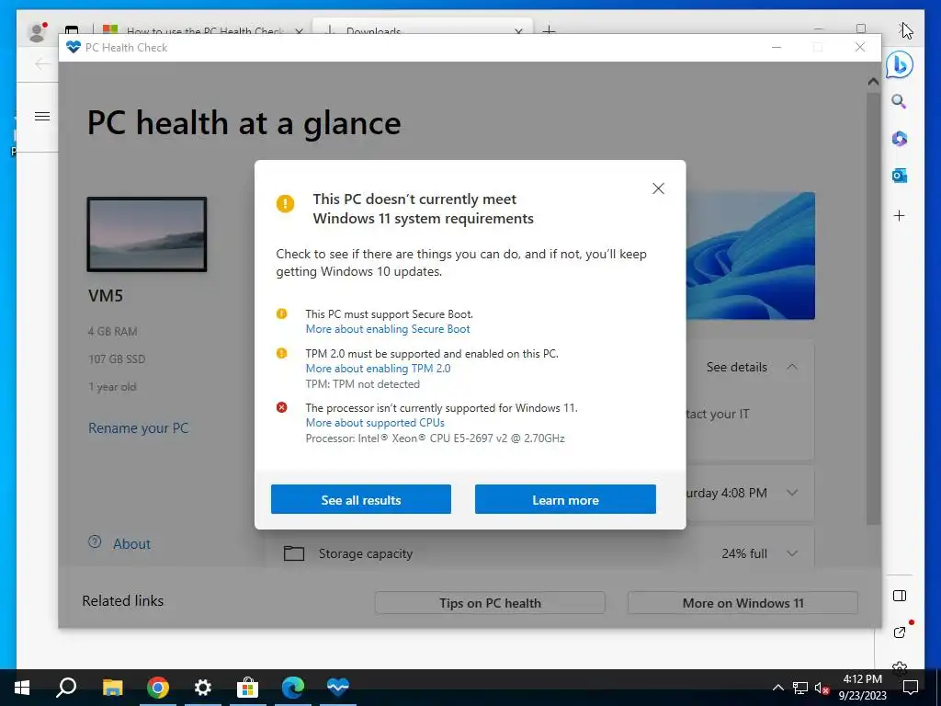Viewport: 941px width, 706px height.
Task: Click the muted volume icon in tray
Action: 822,688
